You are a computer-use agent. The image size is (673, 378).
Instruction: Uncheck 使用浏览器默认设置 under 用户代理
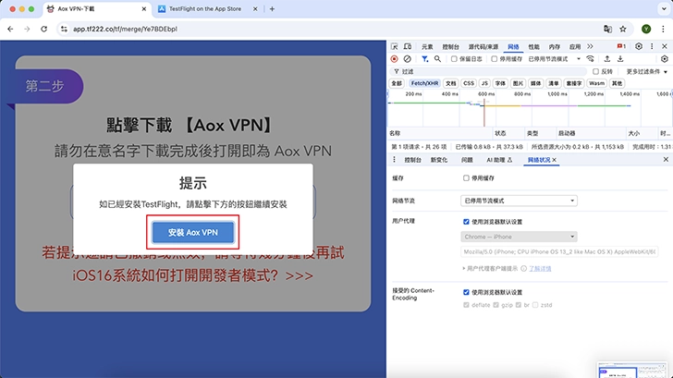tap(466, 222)
